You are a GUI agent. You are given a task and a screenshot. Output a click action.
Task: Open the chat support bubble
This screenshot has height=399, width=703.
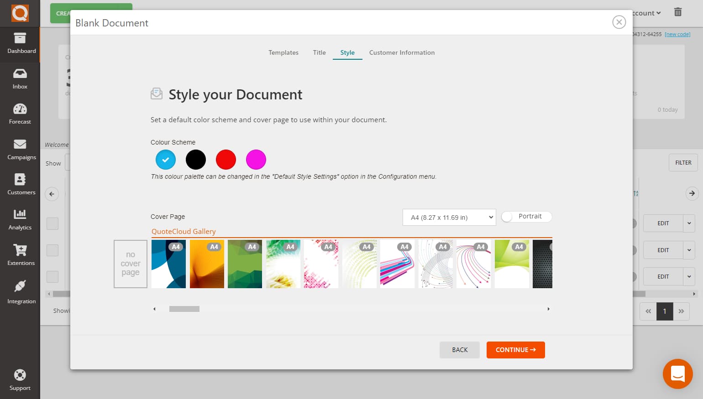coord(678,374)
